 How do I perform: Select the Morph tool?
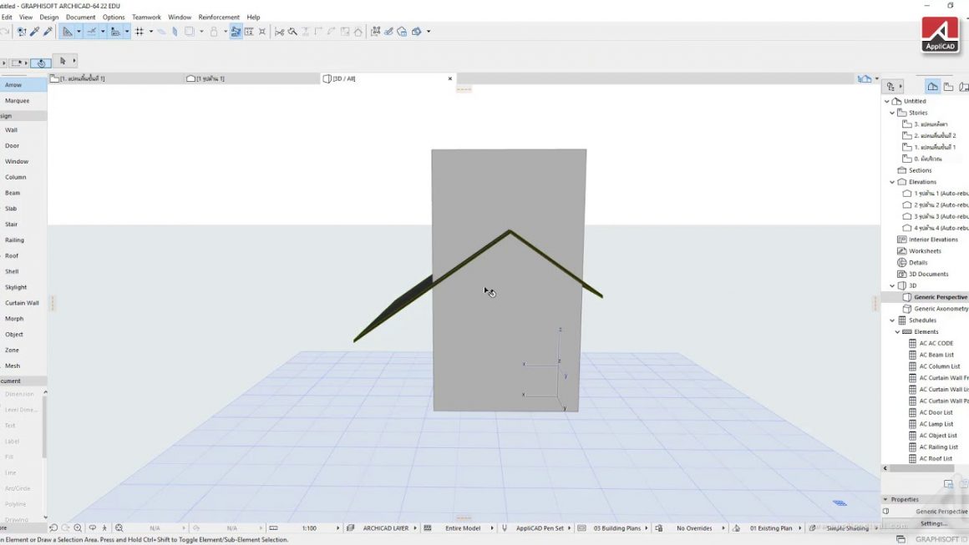[x=14, y=319]
